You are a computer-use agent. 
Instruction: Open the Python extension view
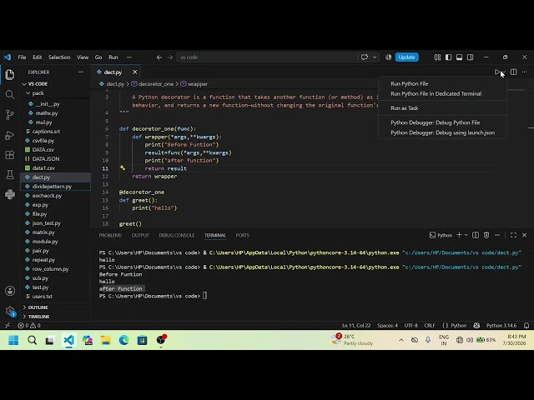coord(10,194)
